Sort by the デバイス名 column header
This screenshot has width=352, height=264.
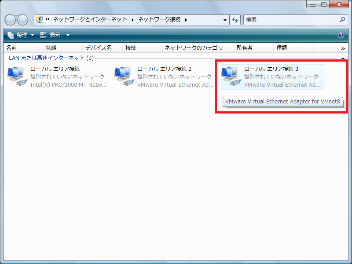(98, 48)
